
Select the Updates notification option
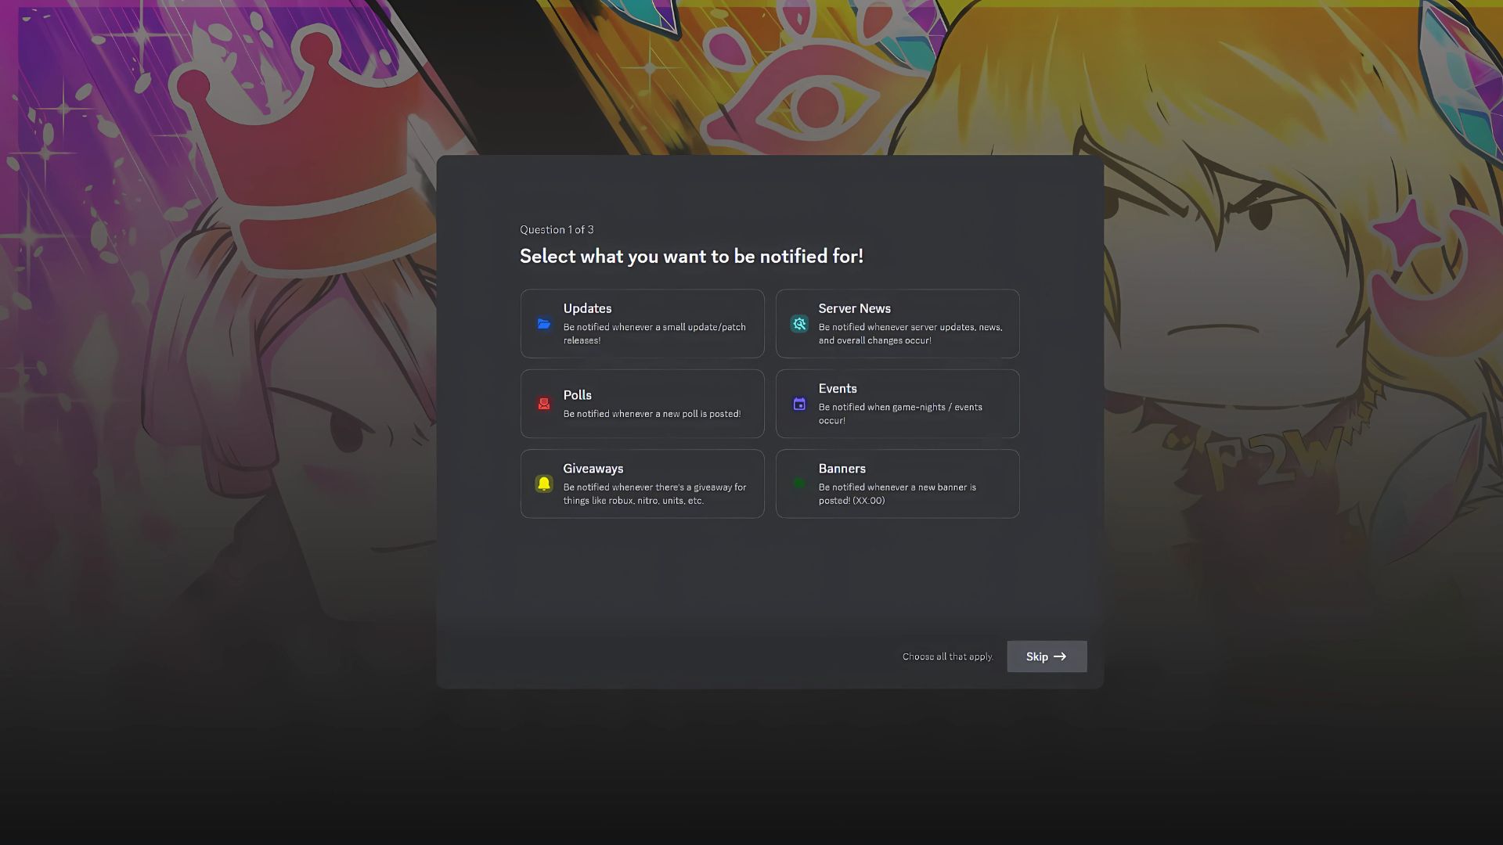[642, 323]
